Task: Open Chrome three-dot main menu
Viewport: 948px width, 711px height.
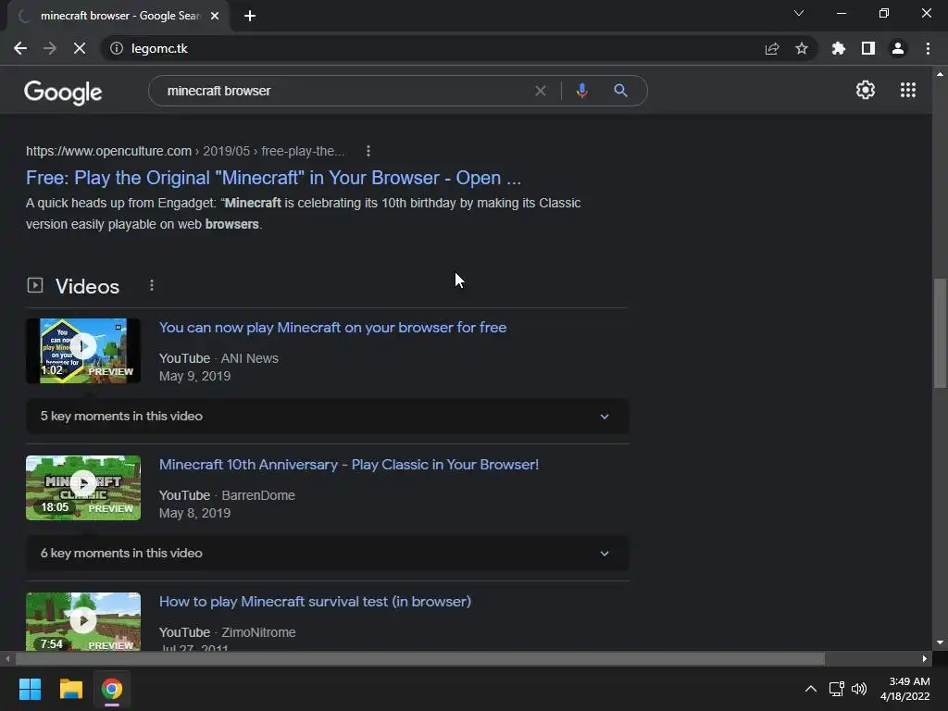Action: 928,48
